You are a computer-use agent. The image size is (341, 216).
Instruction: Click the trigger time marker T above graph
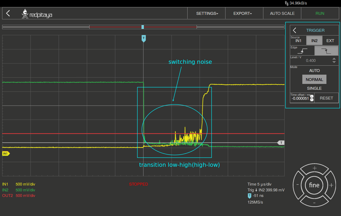click(x=144, y=38)
